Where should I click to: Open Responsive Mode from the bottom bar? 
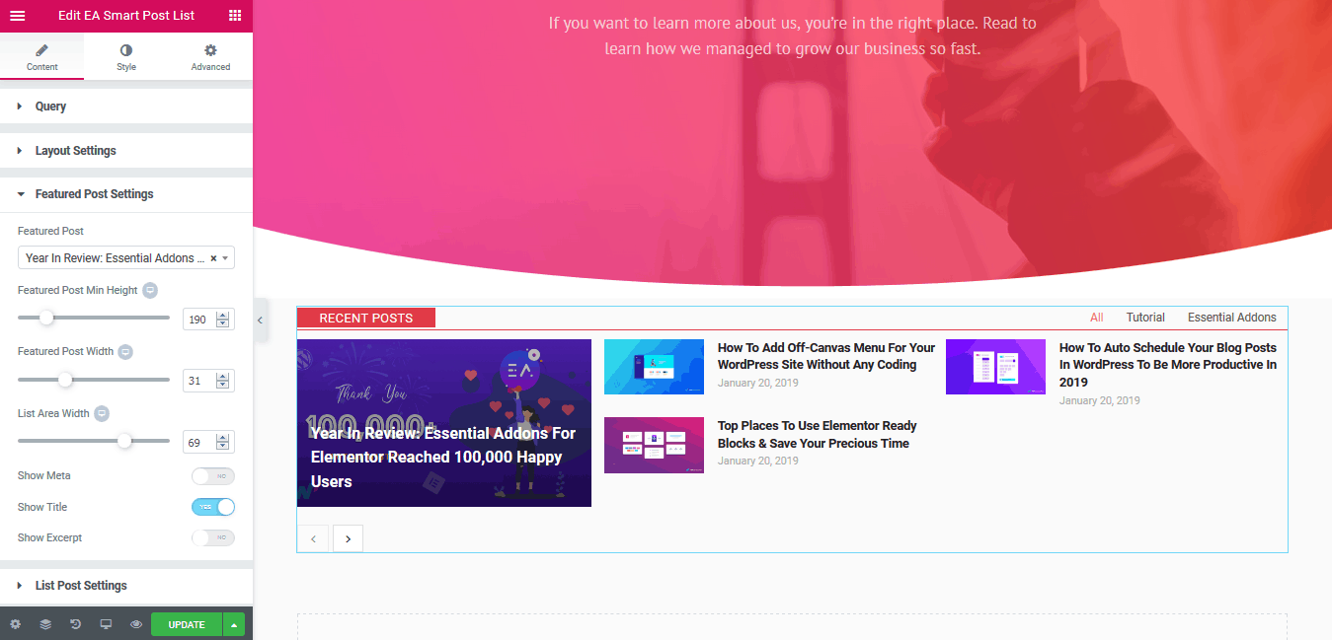coord(106,624)
